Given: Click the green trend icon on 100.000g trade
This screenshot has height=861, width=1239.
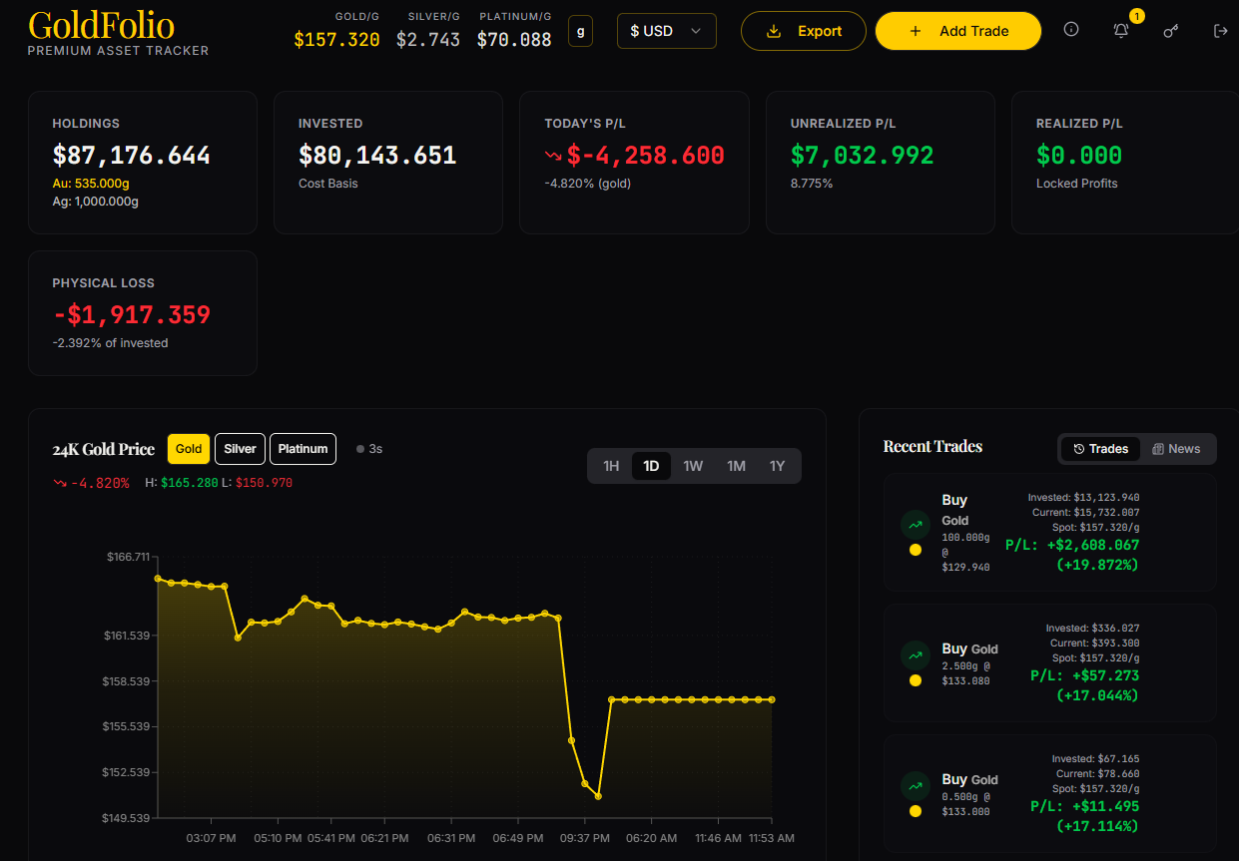Looking at the screenshot, I should click(x=916, y=525).
